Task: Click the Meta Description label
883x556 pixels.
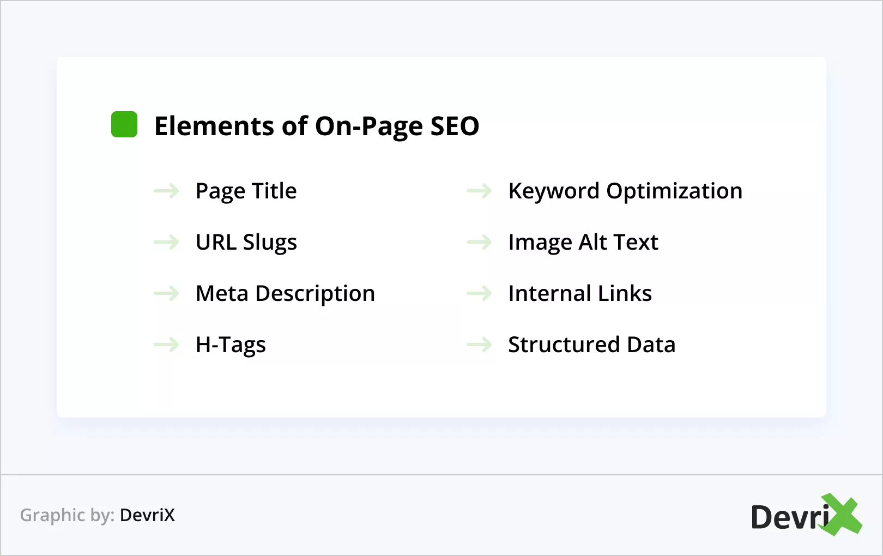Action: [x=285, y=294]
